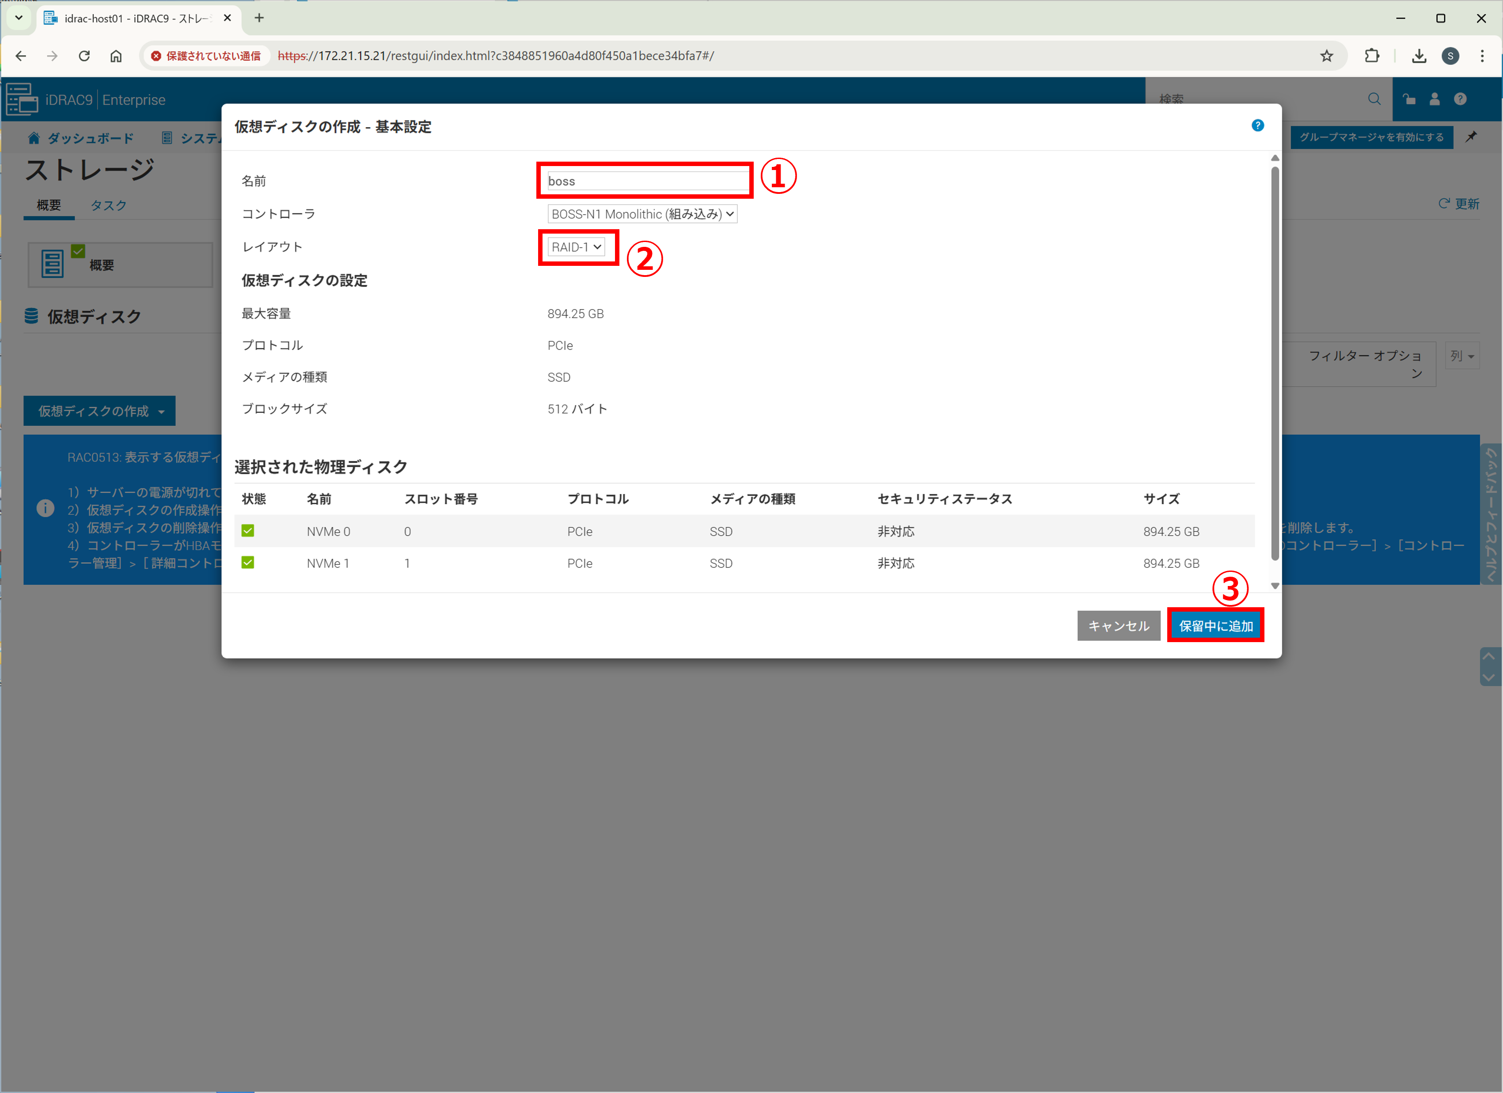Reload the page with refresh icon

pyautogui.click(x=84, y=57)
